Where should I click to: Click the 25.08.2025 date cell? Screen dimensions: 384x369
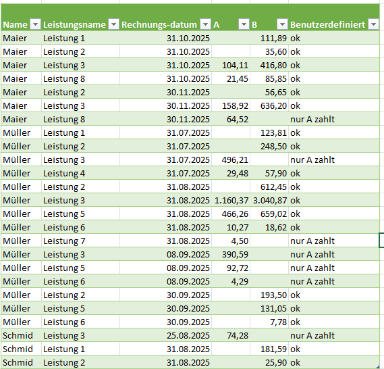[x=166, y=335]
